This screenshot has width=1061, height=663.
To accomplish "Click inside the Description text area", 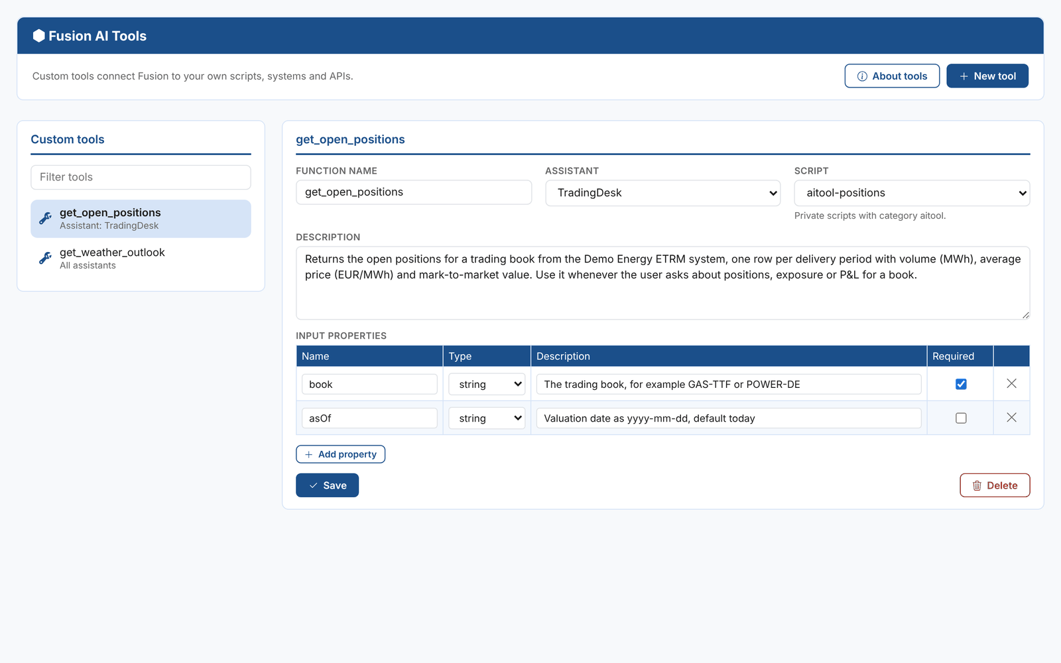I will point(663,283).
